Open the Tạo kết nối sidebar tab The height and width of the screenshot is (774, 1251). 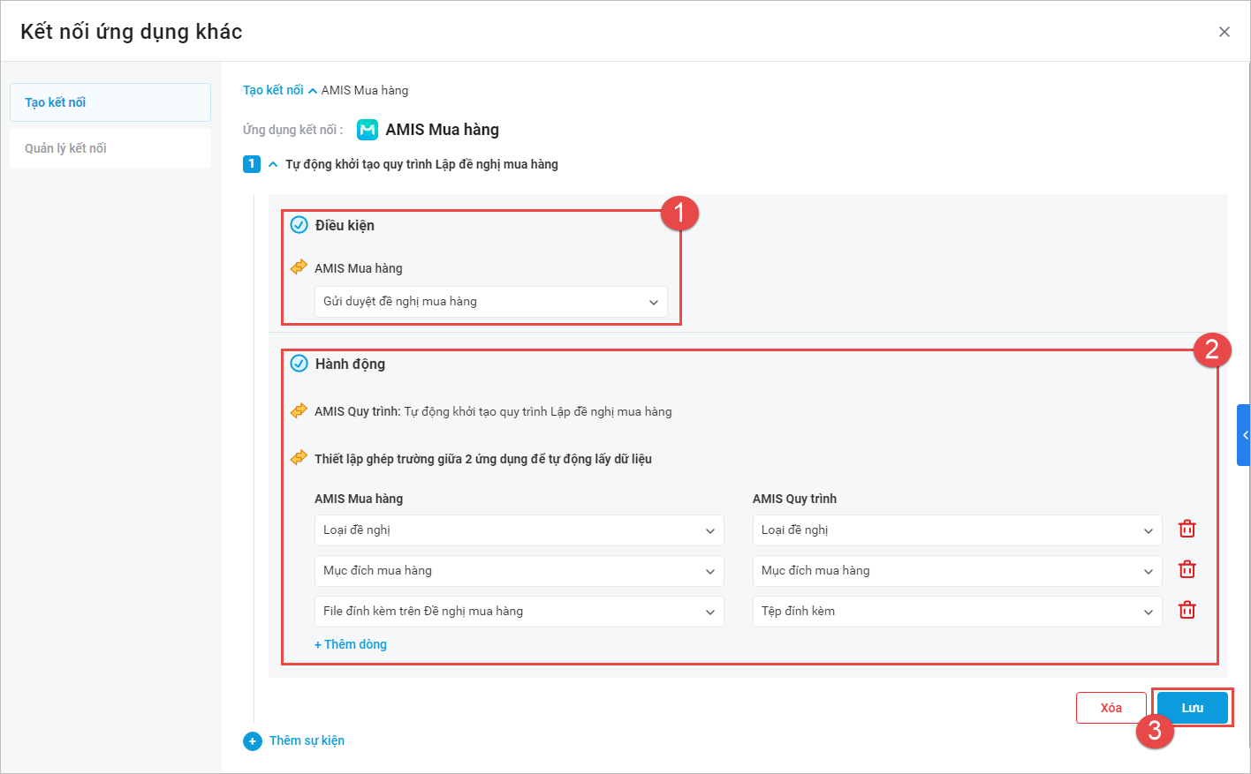(110, 102)
